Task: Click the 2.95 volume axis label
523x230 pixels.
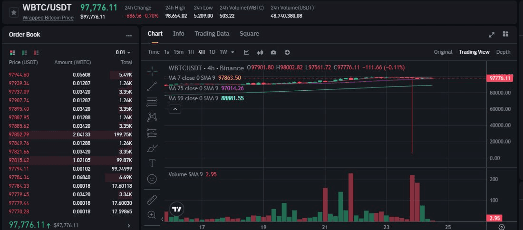Action: tap(494, 219)
